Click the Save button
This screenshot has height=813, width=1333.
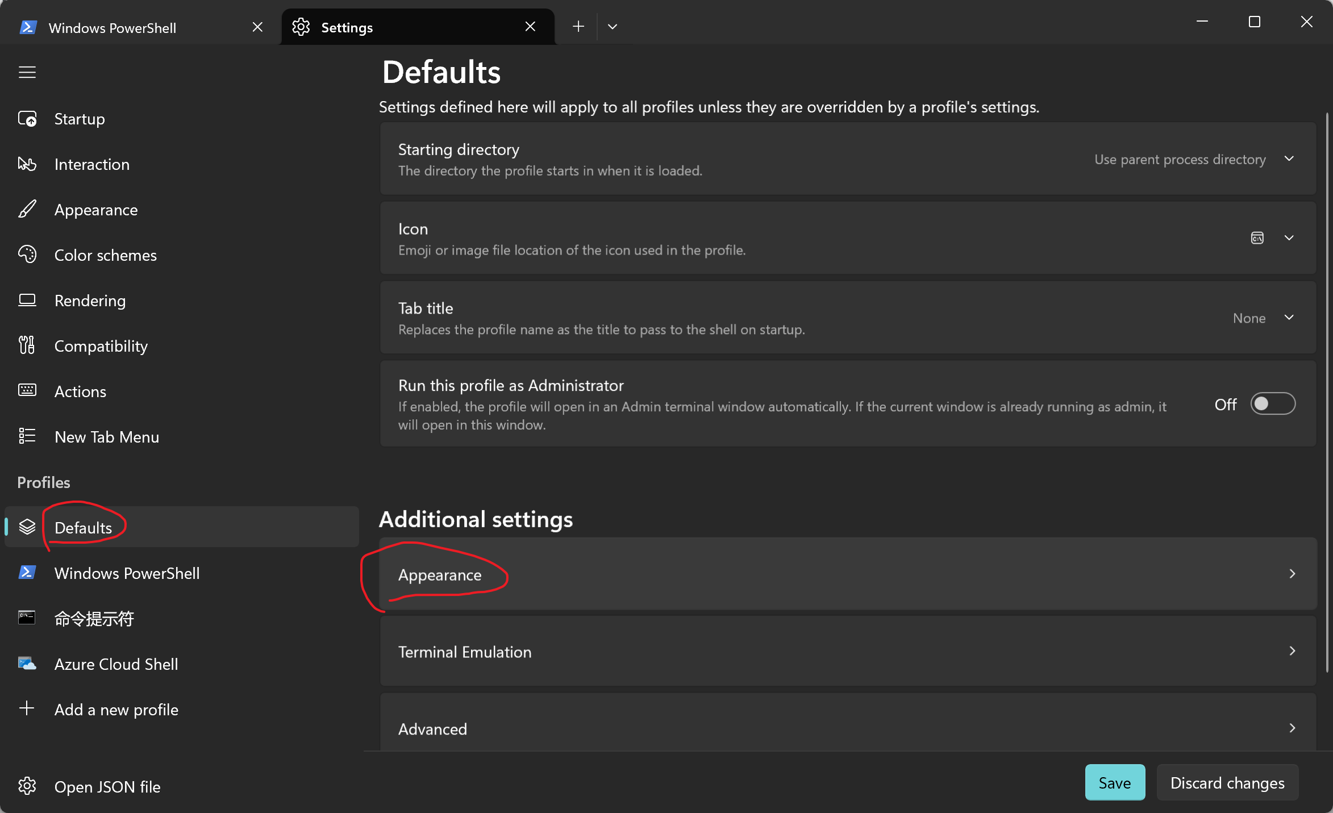click(x=1114, y=783)
